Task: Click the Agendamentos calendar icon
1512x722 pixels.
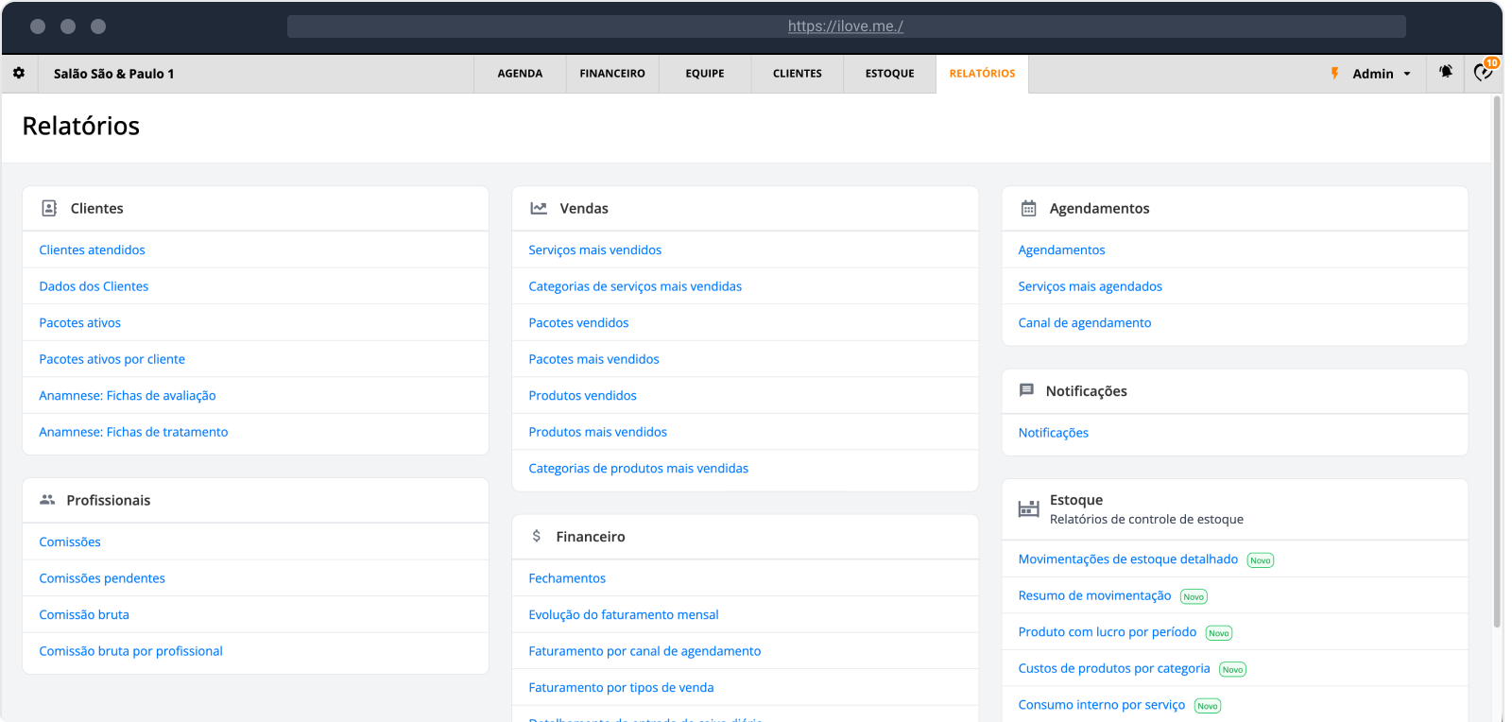Action: pos(1029,208)
